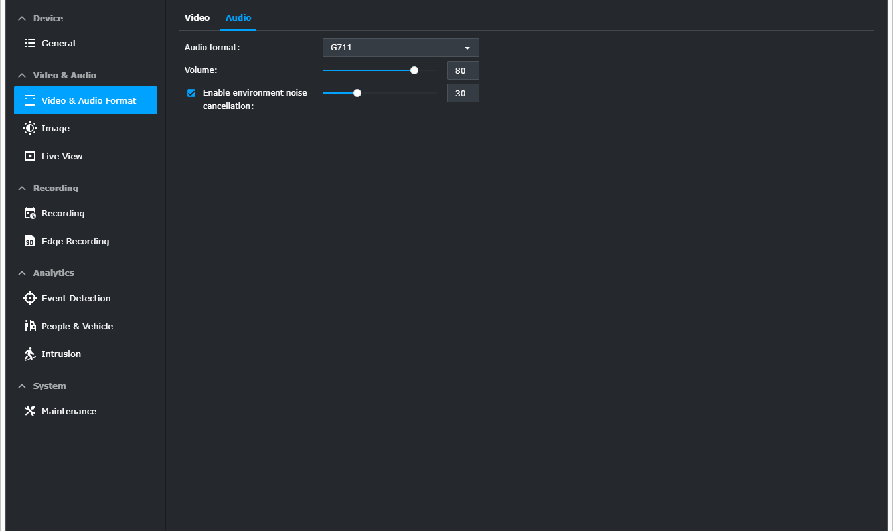Click the Event Detection crosshair icon
The height and width of the screenshot is (531, 893).
[30, 298]
